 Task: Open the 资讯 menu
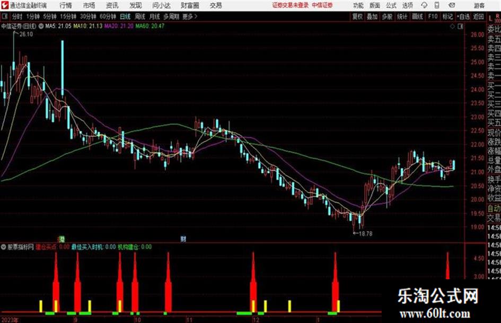click(x=112, y=5)
